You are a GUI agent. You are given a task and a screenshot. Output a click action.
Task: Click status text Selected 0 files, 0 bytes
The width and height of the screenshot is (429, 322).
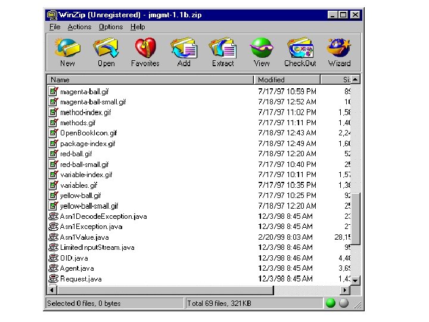pyautogui.click(x=84, y=304)
